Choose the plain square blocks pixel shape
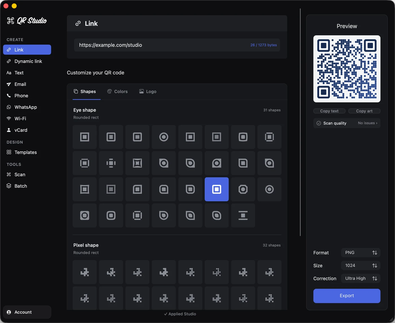The height and width of the screenshot is (323, 395). 85,272
